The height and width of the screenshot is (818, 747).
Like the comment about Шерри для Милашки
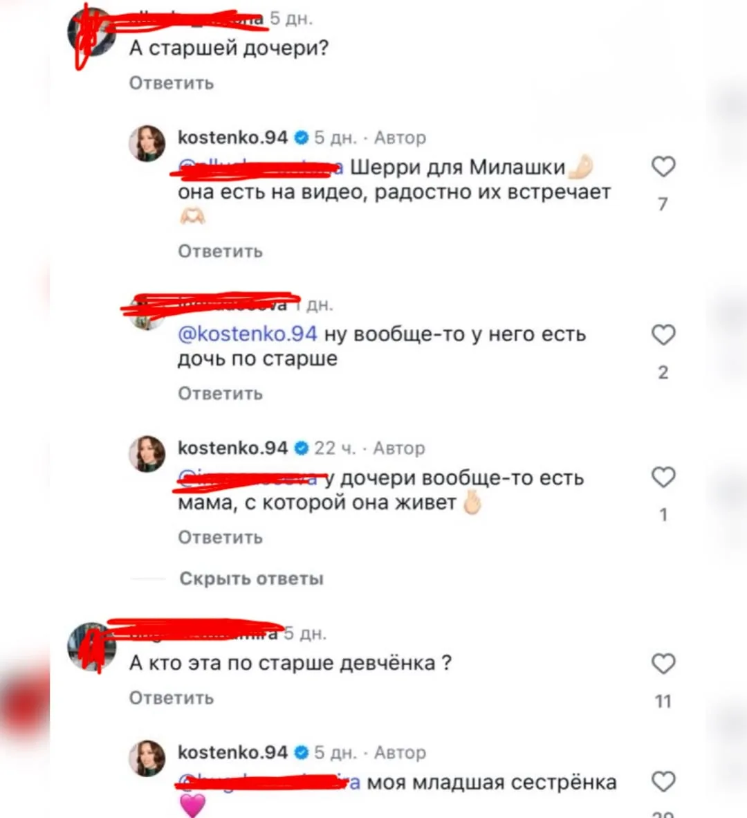pyautogui.click(x=663, y=167)
